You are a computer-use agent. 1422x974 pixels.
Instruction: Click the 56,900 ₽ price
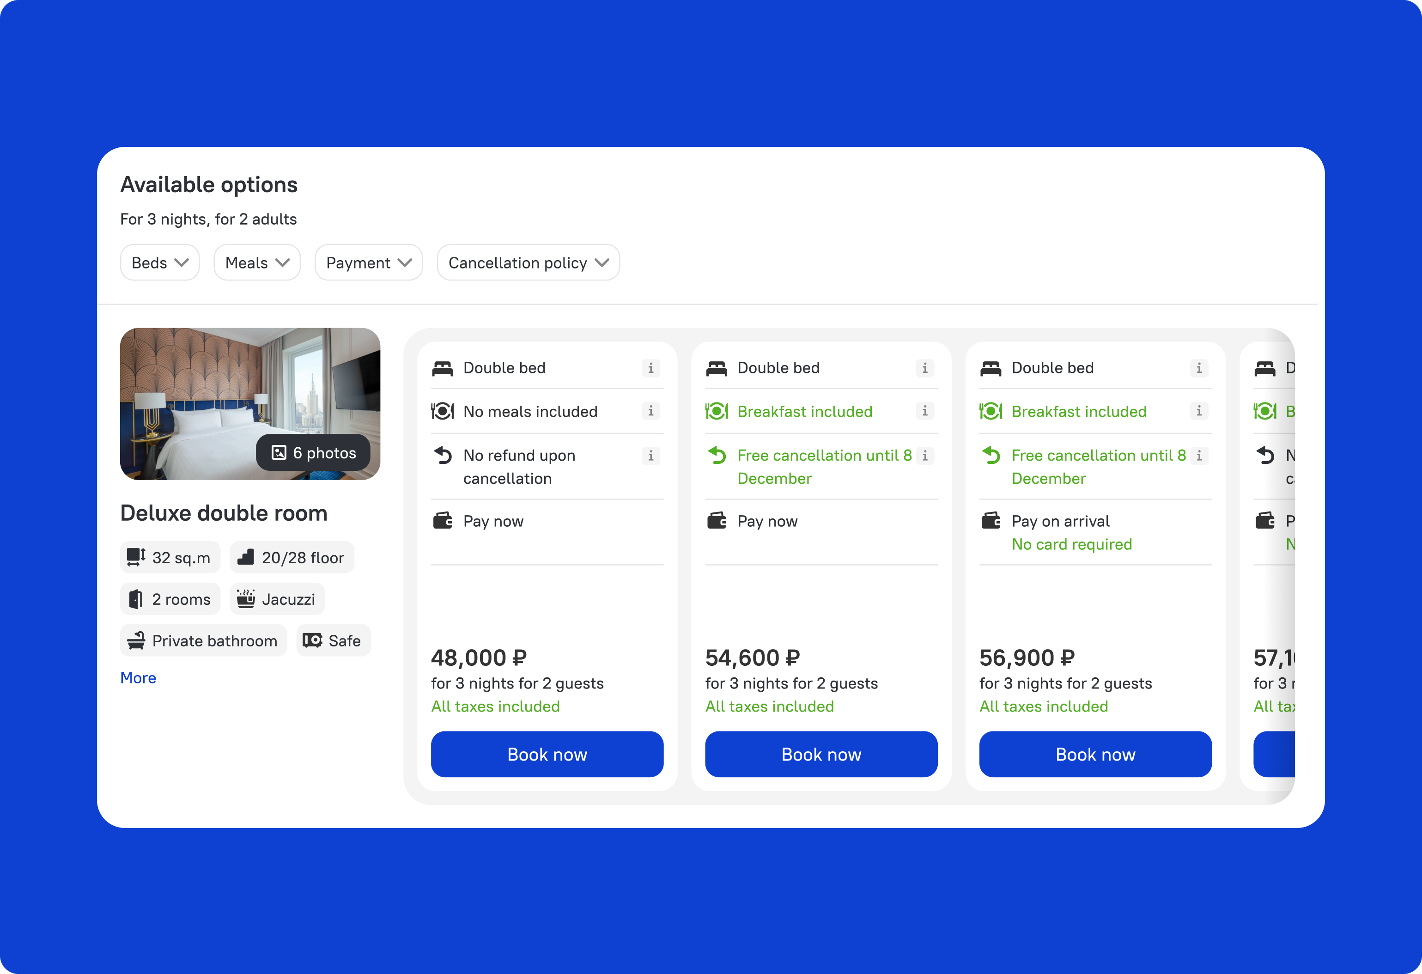pyautogui.click(x=1027, y=657)
